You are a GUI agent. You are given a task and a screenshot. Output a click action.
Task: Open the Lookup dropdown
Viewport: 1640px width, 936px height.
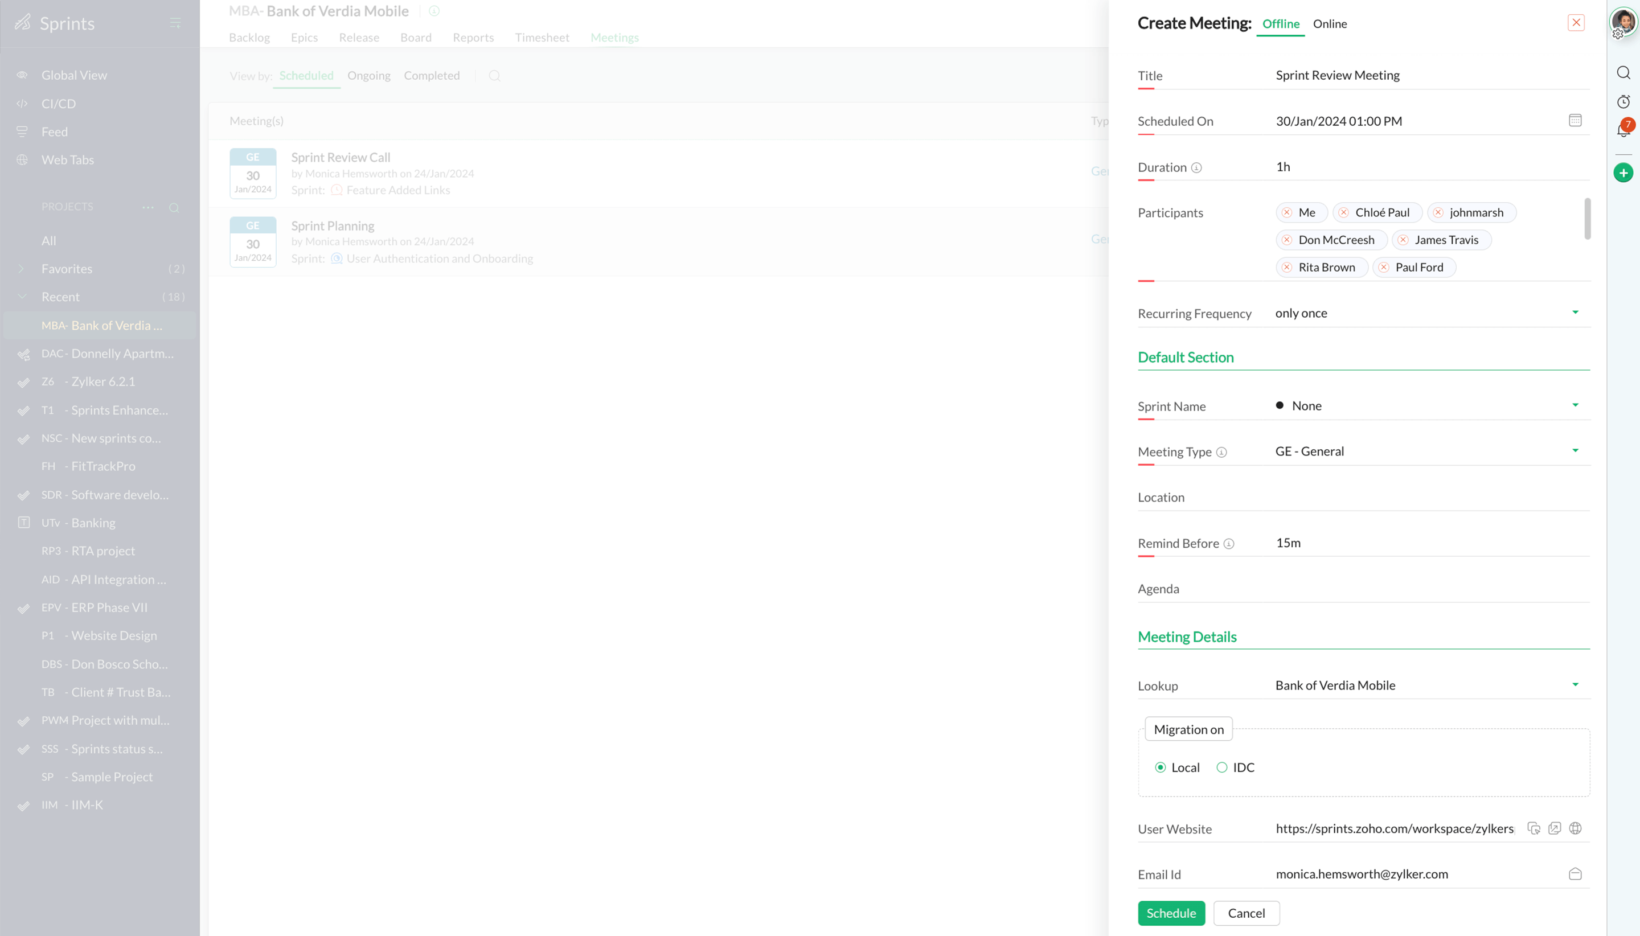(1575, 685)
